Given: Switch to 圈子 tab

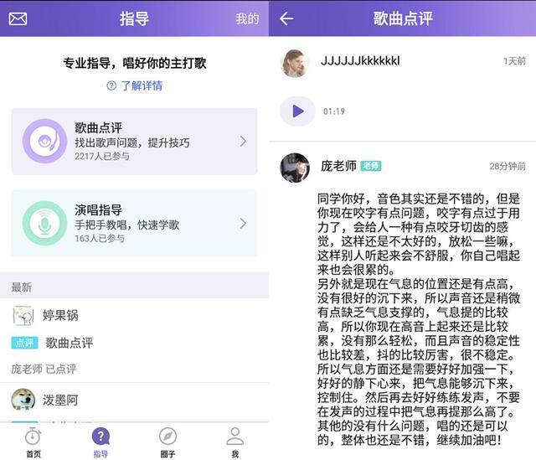Looking at the screenshot, I should pos(167,443).
